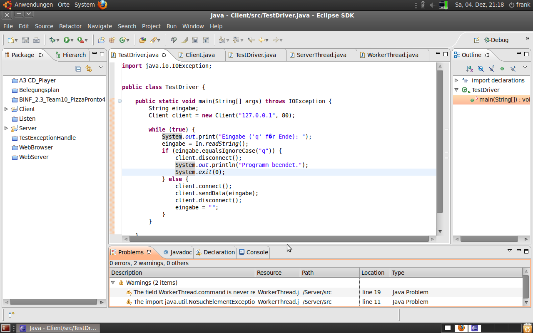Click the Open Type toolbar icon

[142, 40]
